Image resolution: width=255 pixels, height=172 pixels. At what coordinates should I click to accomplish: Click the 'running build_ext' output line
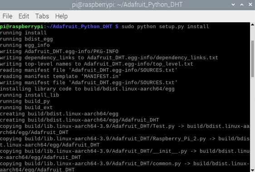[26, 107]
